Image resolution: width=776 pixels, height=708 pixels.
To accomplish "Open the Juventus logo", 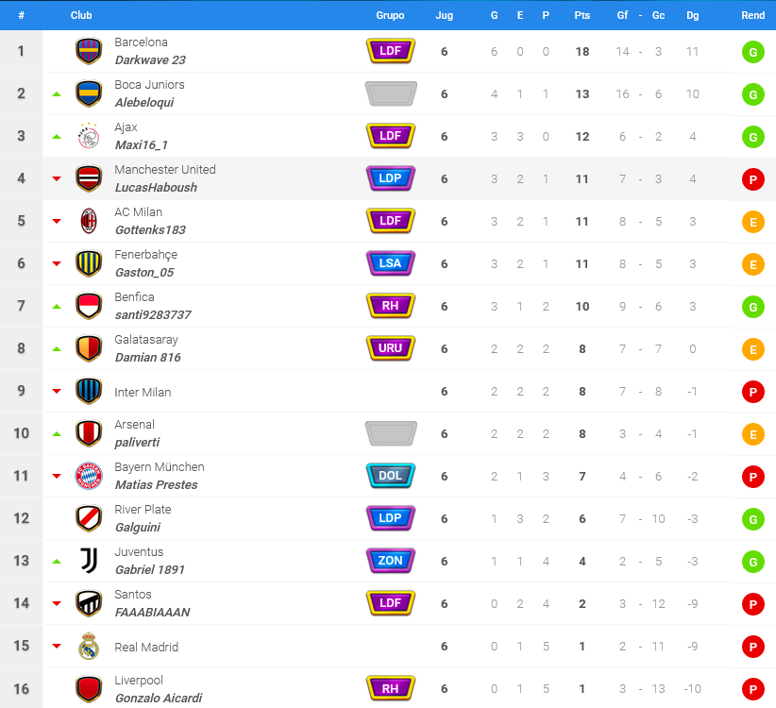I will (x=89, y=561).
